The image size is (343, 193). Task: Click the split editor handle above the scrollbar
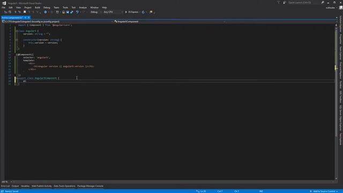pos(336,25)
